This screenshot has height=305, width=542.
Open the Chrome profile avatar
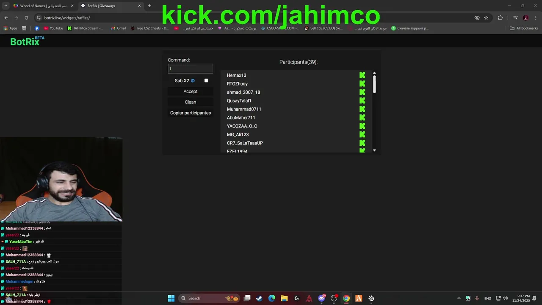525,18
